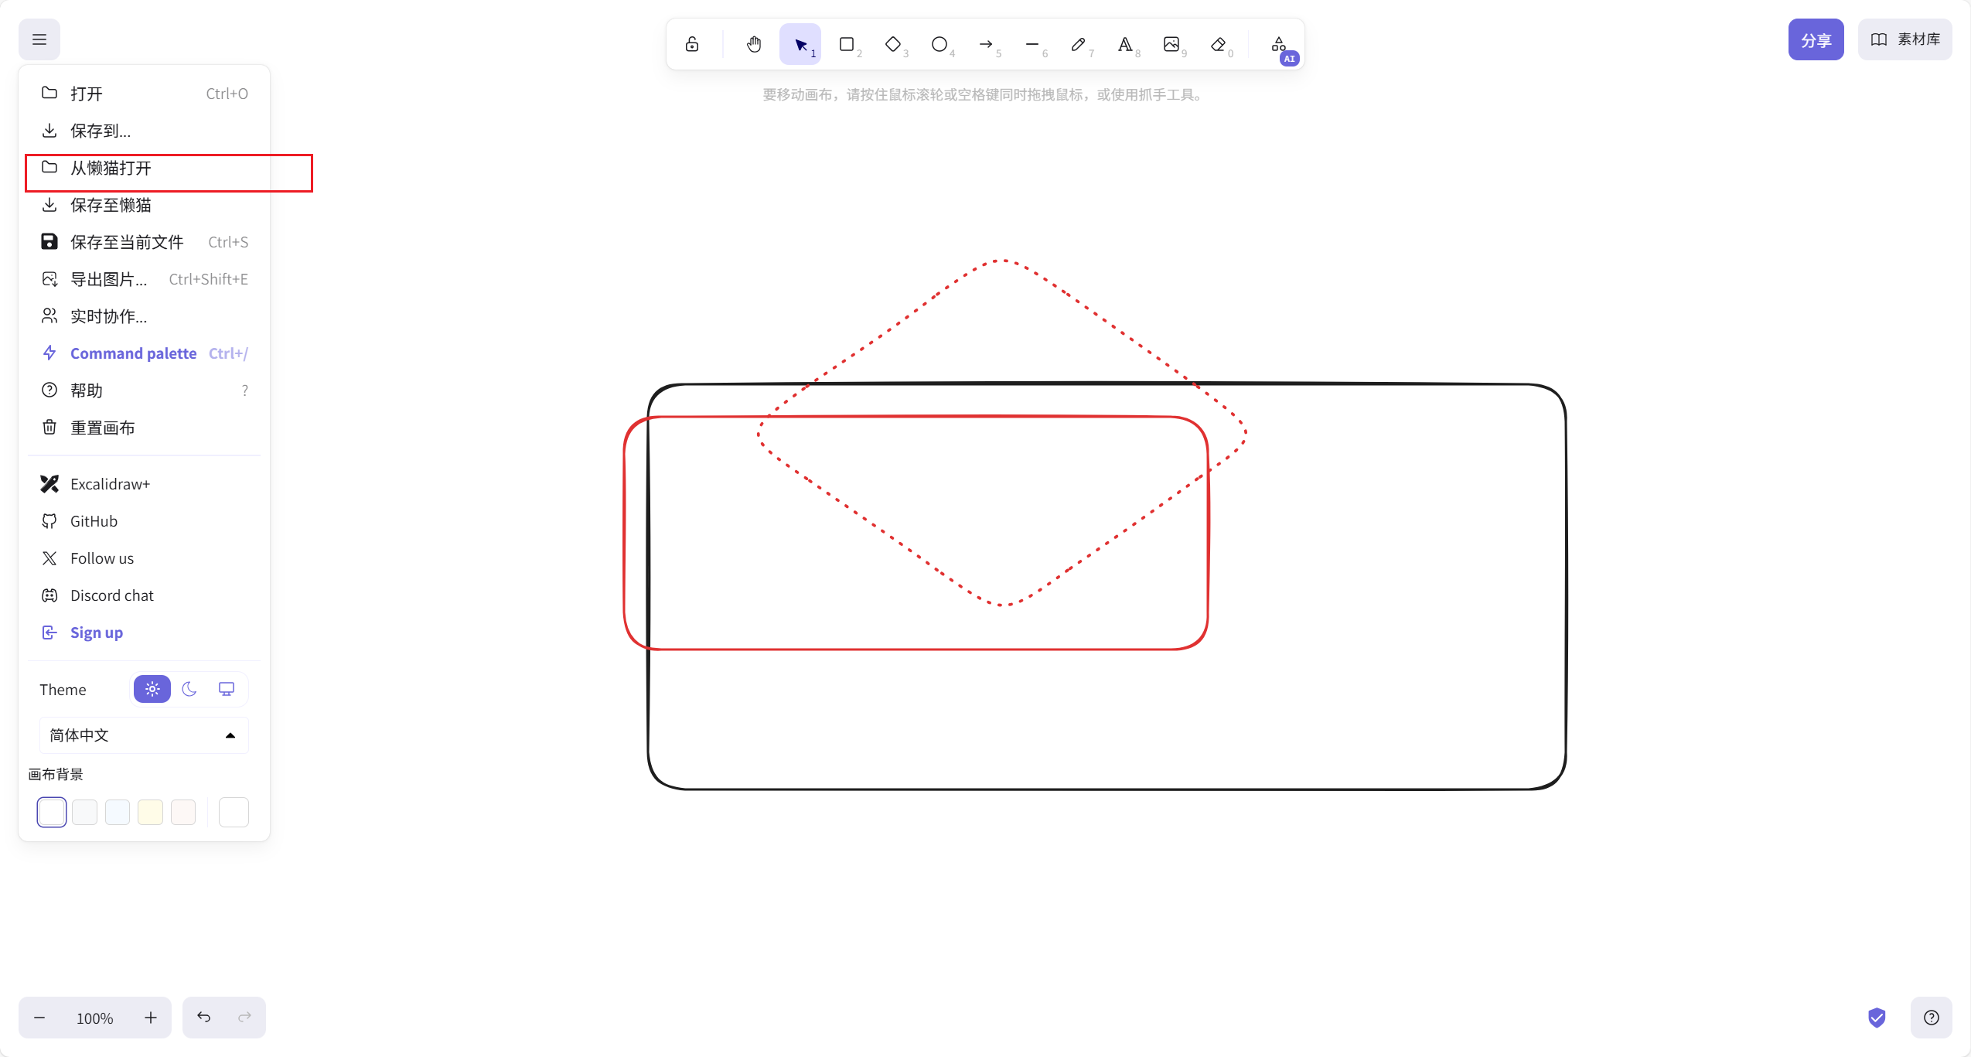This screenshot has width=1971, height=1057.
Task: Select the Pencil draw tool
Action: [x=1079, y=44]
